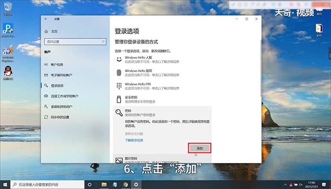Open Google Chrome from the taskbar

125,185
